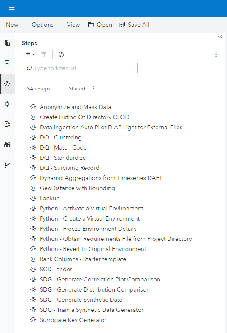Open the snippets sidebar icon
This screenshot has height=333, width=227.
[7, 124]
